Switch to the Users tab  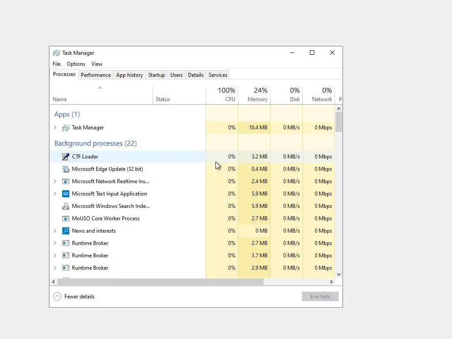pyautogui.click(x=177, y=75)
